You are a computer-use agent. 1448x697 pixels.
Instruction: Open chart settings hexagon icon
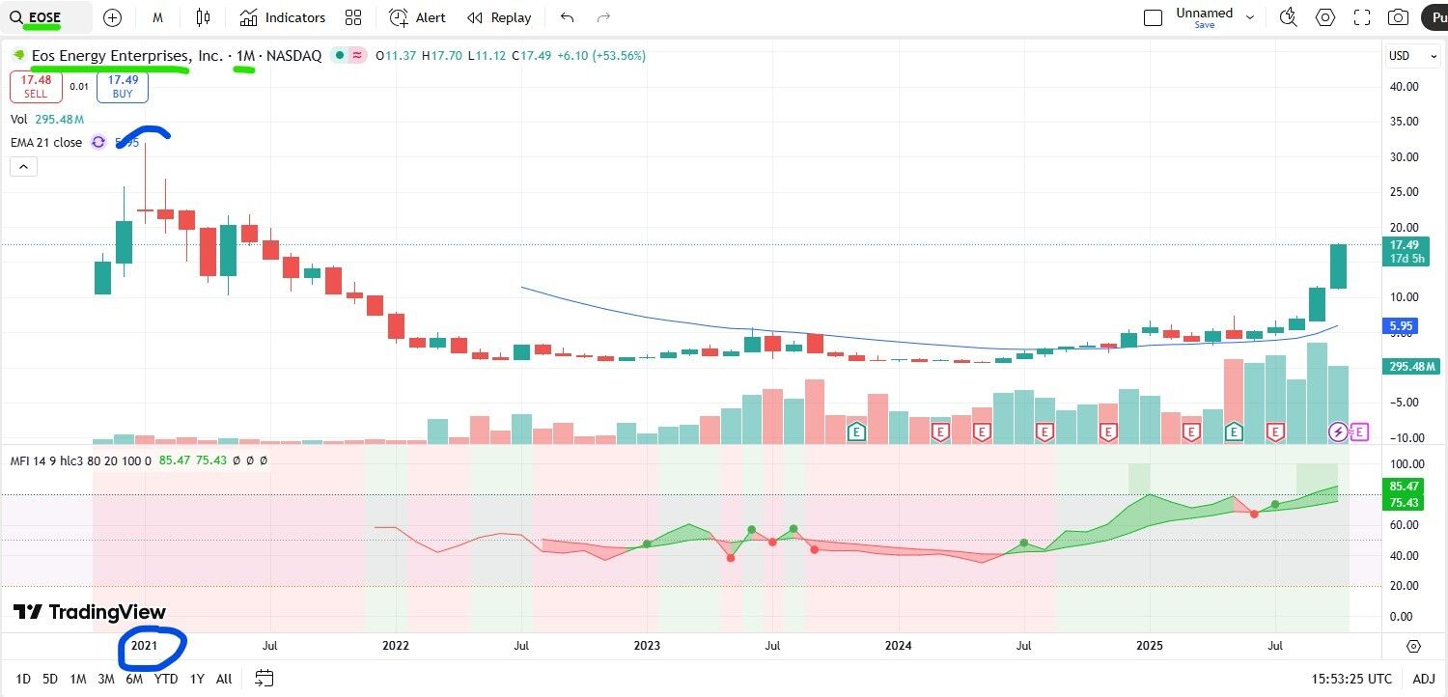[1325, 17]
